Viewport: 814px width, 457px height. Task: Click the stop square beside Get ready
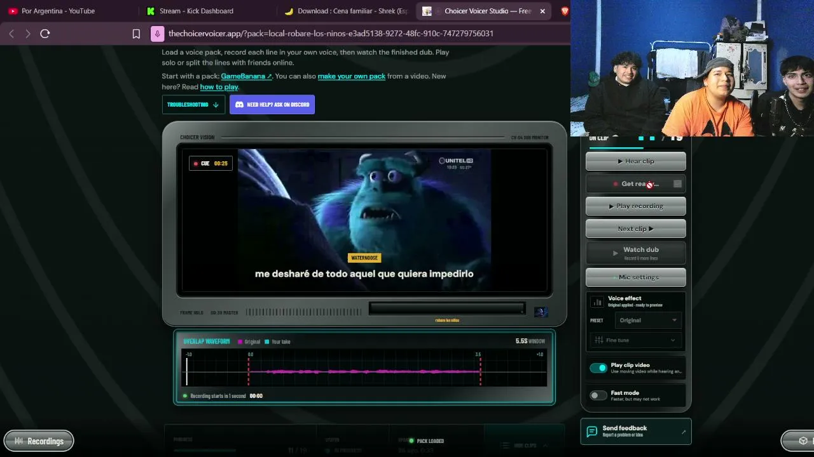pos(677,184)
